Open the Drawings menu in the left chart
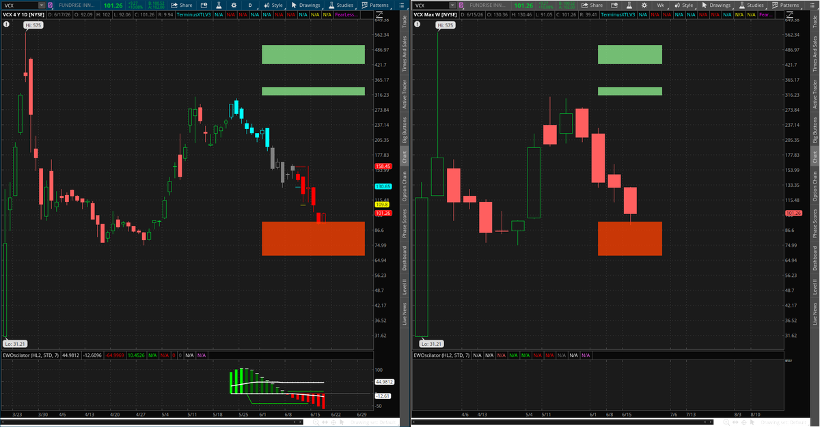Image resolution: width=820 pixels, height=427 pixels. (305, 5)
